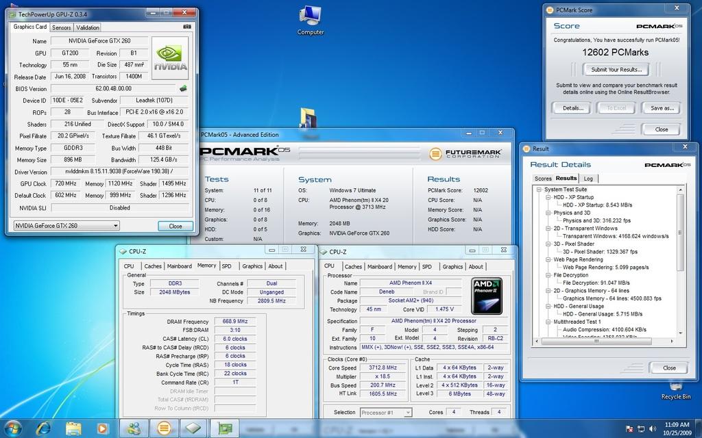Click the Result tree scroll-down arrow

pos(681,333)
